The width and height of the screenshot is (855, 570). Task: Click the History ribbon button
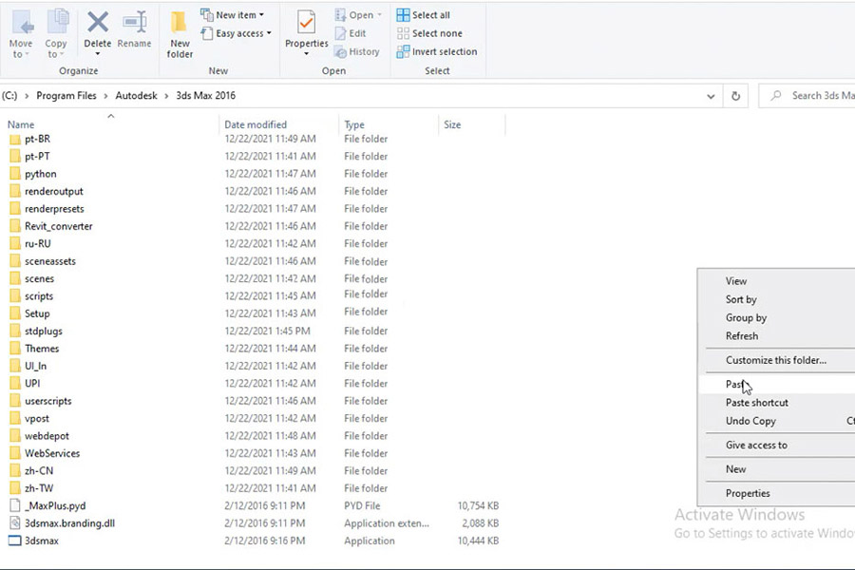click(357, 52)
